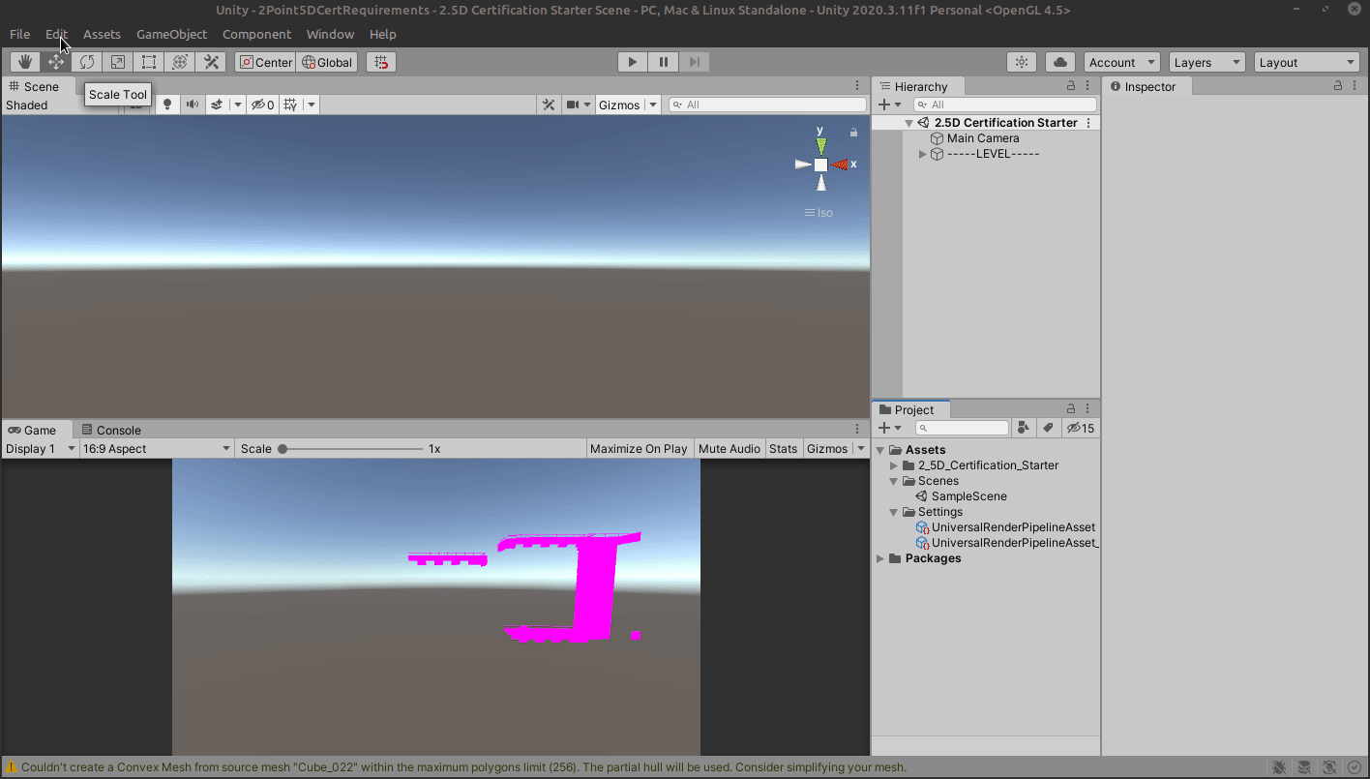Open Services via the cloud icon
The image size is (1370, 779).
pos(1060,62)
